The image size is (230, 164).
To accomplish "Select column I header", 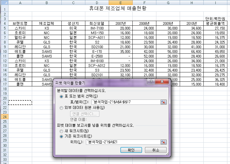I will (x=215, y=3).
